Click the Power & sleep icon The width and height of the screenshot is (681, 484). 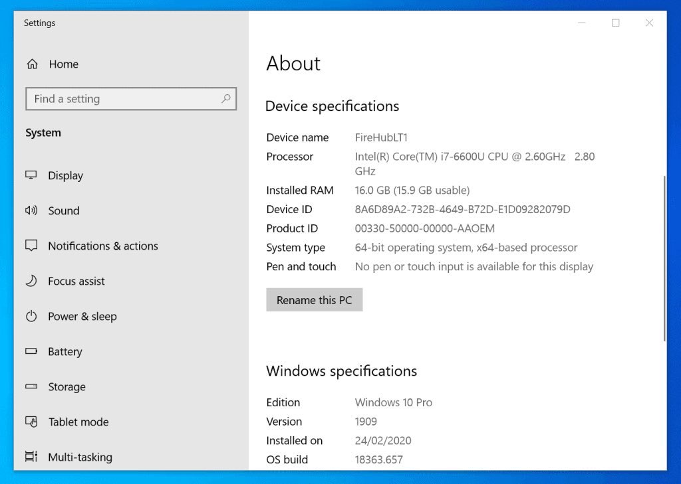[31, 316]
